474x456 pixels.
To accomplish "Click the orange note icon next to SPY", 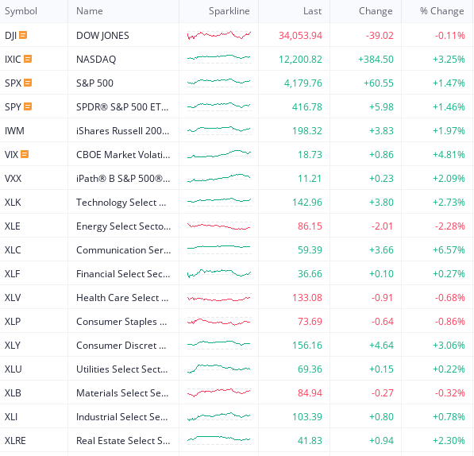I will click(x=28, y=106).
